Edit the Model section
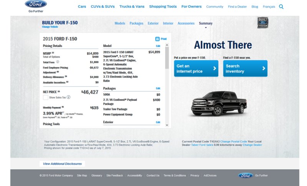307x186 pixels. (158, 46)
